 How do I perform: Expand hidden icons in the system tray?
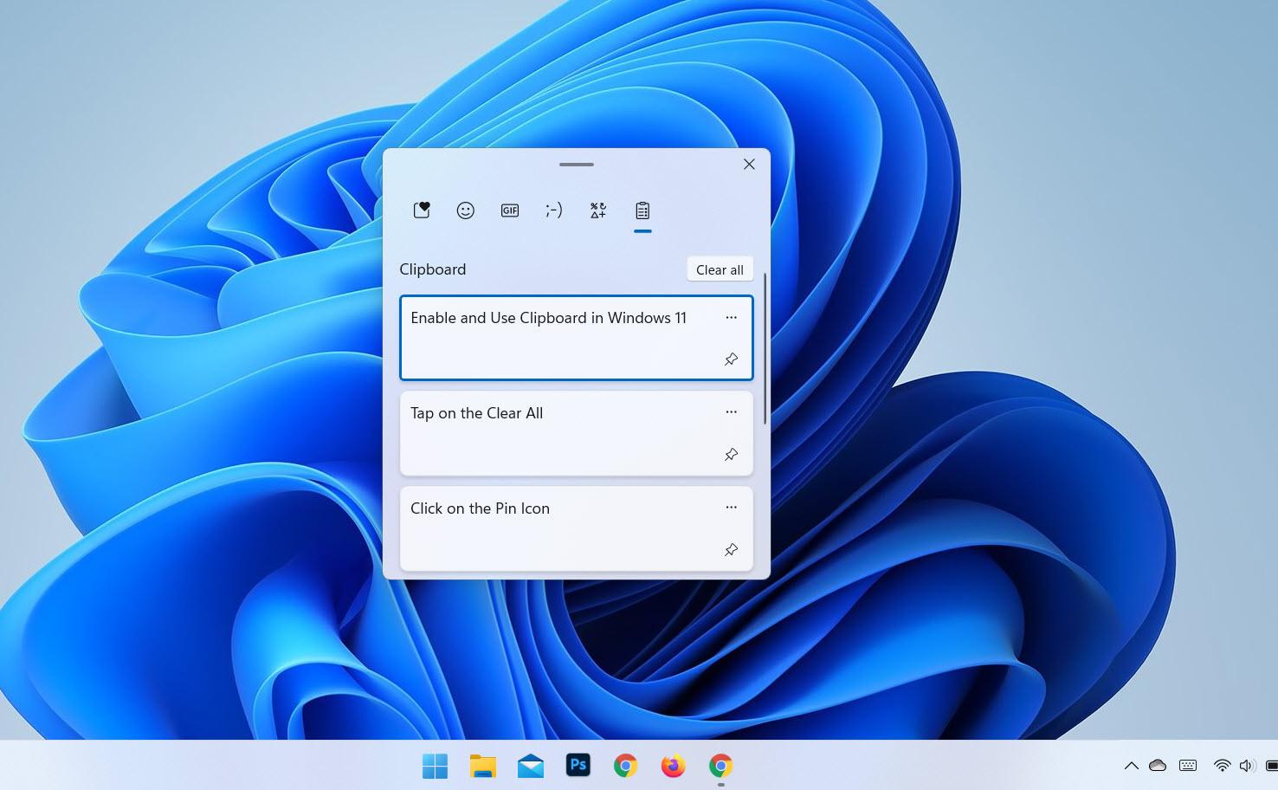point(1132,766)
